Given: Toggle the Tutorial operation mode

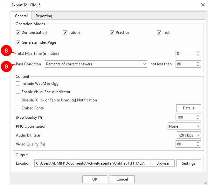Looking at the screenshot, I should point(65,33).
